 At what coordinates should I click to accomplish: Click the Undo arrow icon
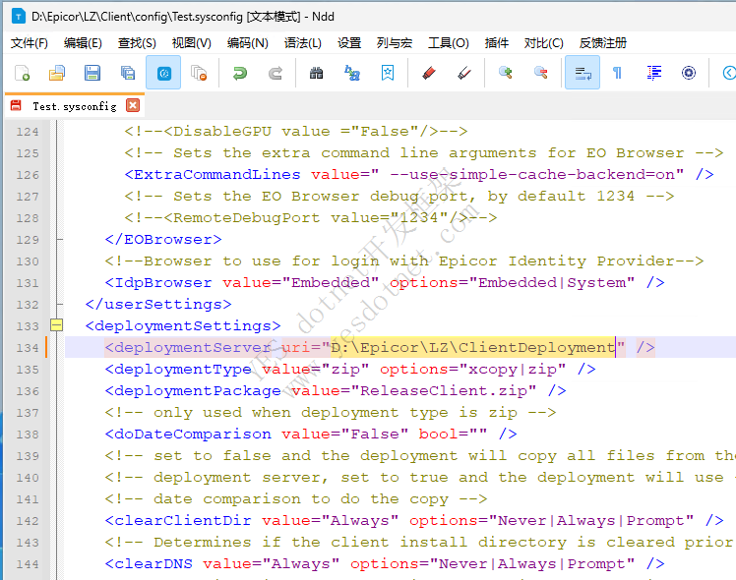[x=239, y=73]
